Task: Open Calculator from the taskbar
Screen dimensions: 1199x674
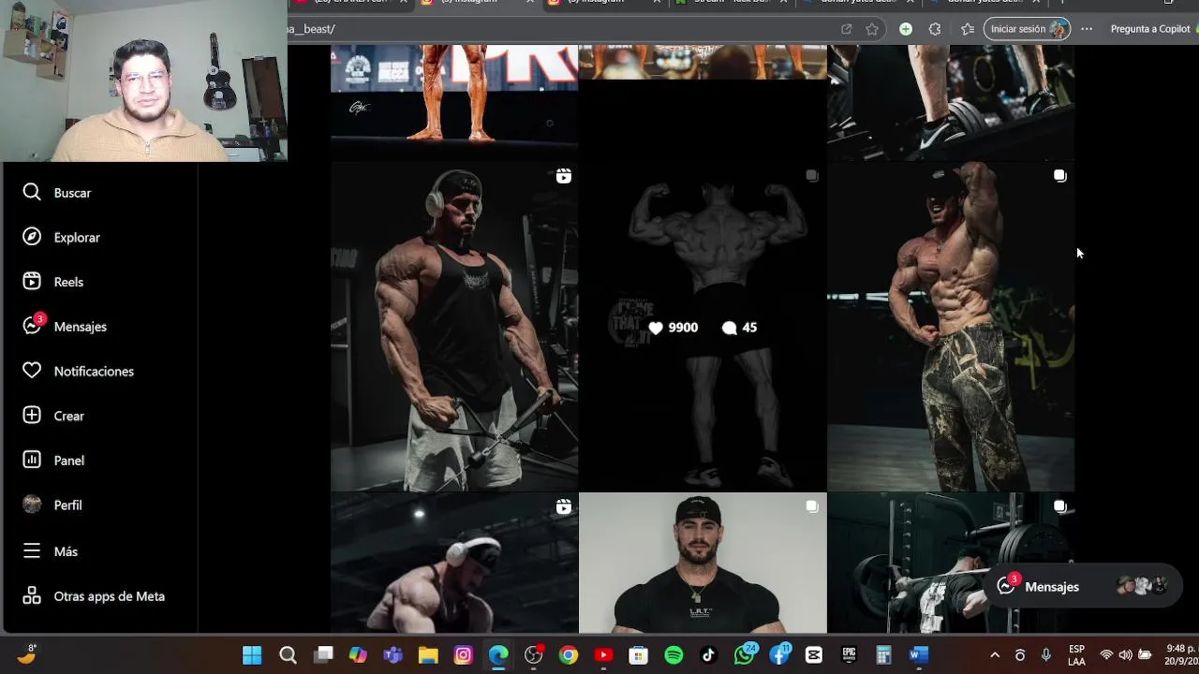Action: (883, 655)
